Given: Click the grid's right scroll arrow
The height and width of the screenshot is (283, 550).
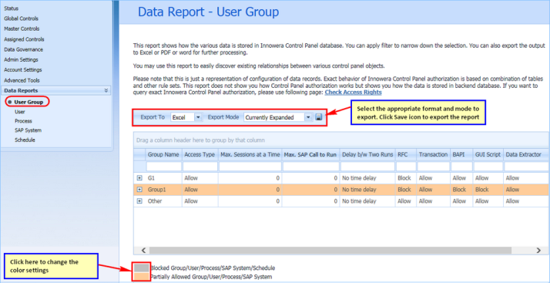Looking at the screenshot, I should tap(538, 251).
